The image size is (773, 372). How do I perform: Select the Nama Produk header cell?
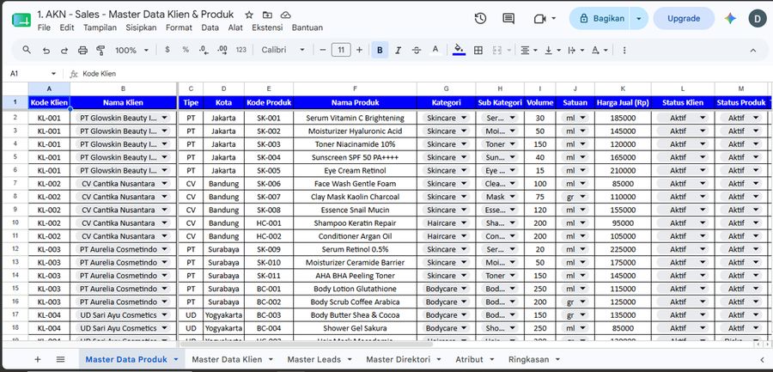pos(355,102)
